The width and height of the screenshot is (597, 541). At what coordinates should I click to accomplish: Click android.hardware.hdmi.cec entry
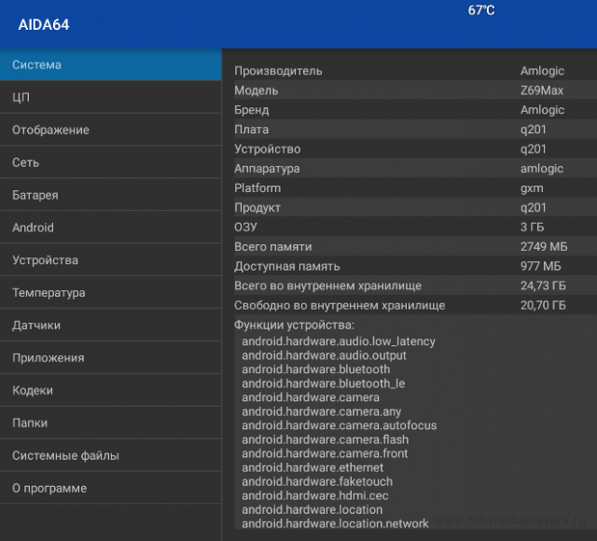pyautogui.click(x=315, y=495)
